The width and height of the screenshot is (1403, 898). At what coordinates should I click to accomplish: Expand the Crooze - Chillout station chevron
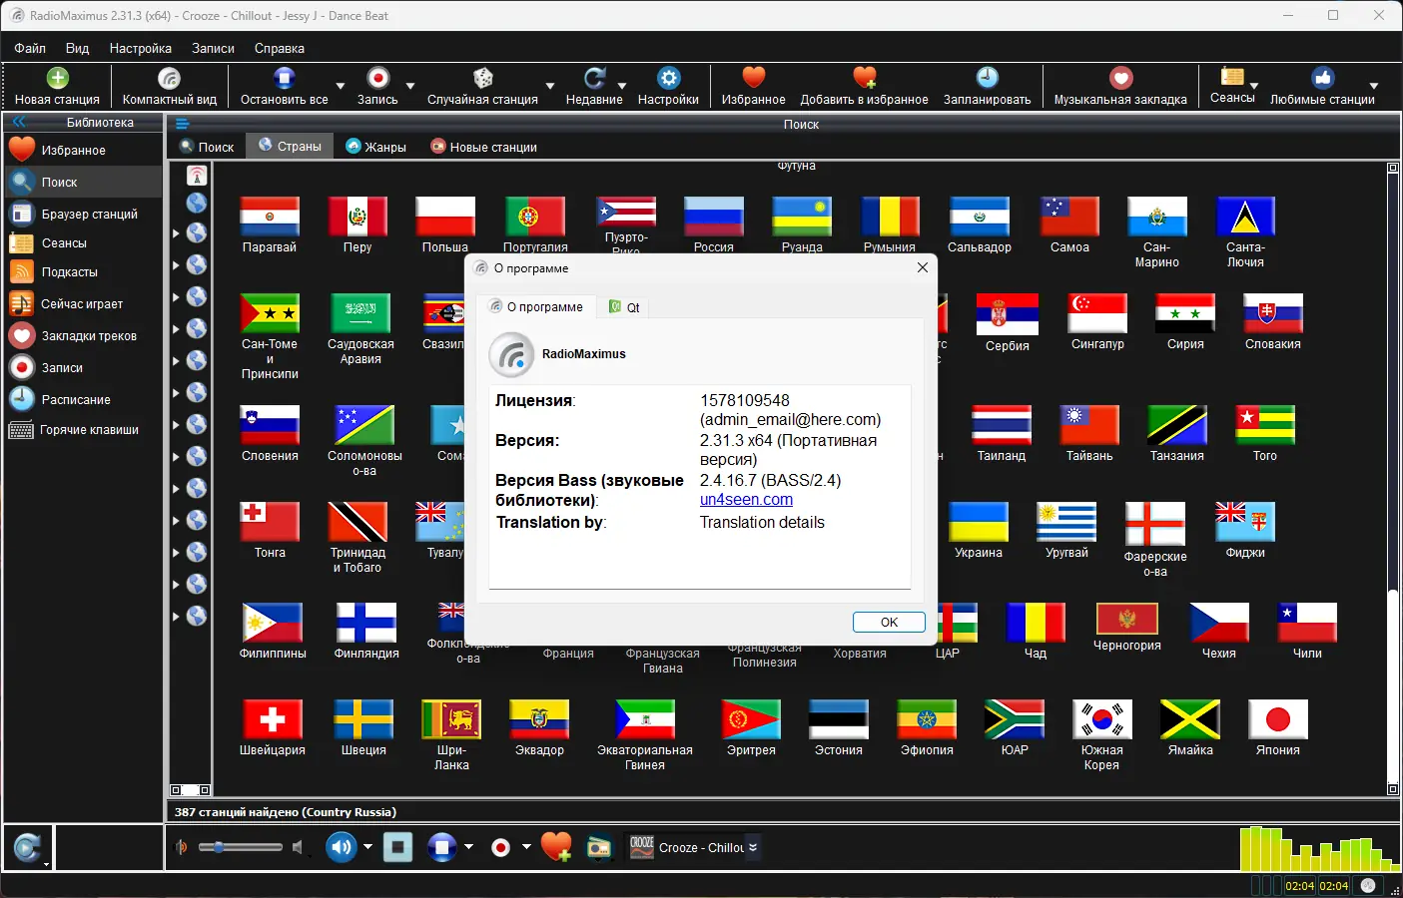753,847
